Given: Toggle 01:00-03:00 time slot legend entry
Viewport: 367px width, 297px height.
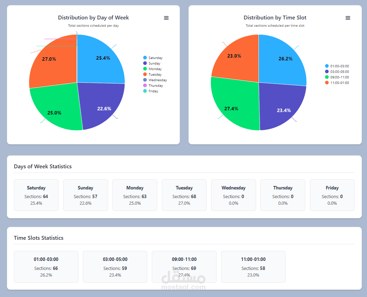Looking at the screenshot, I should click(x=337, y=66).
